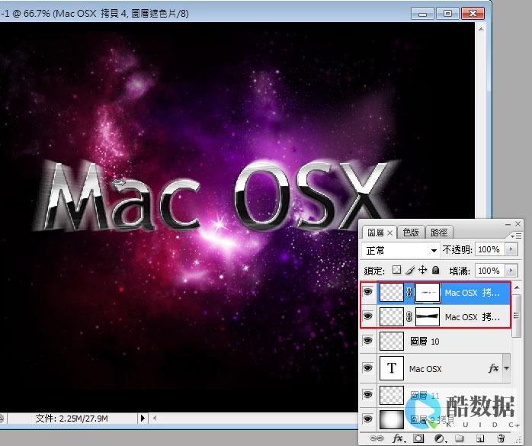Click the mask link icon on the second Mac OSX copy layer
This screenshot has height=446, width=532.
coord(409,316)
